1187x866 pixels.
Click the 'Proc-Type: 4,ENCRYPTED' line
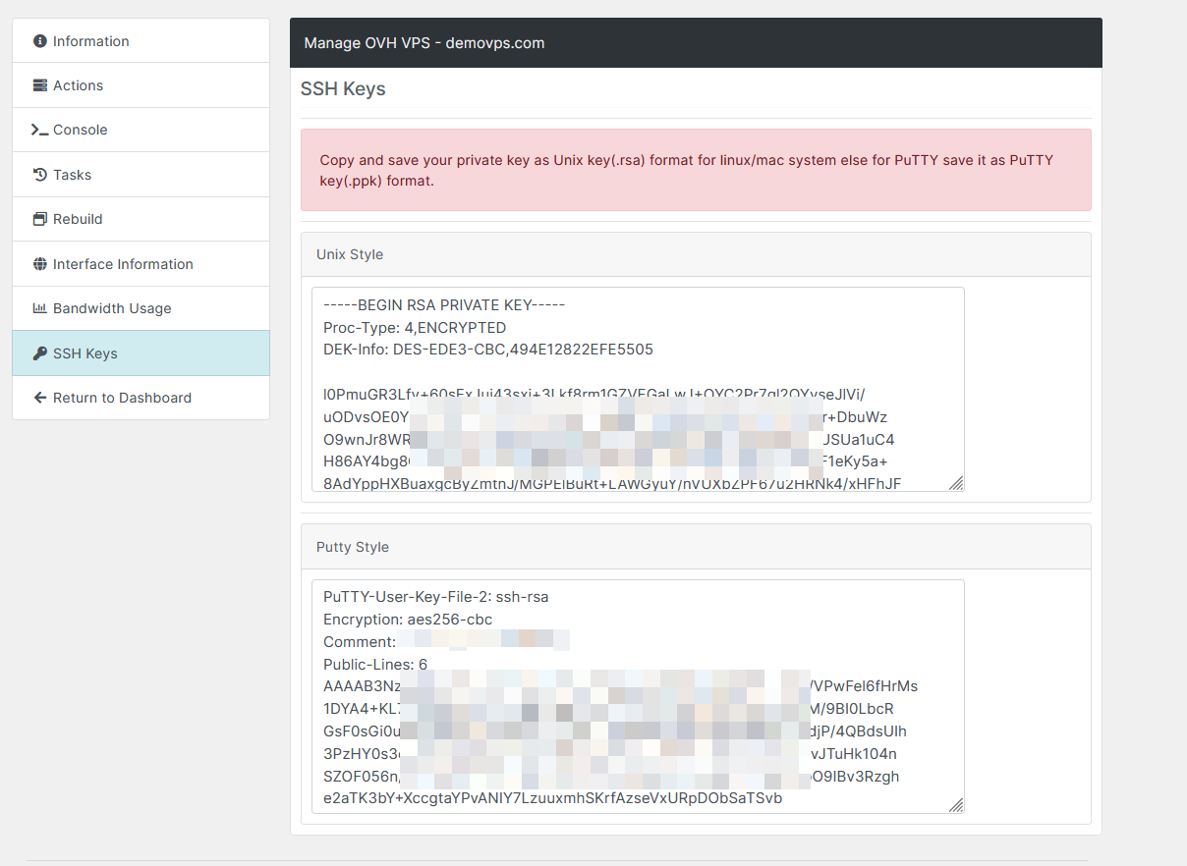[415, 328]
